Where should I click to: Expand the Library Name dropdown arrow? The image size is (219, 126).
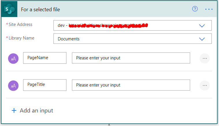point(202,39)
